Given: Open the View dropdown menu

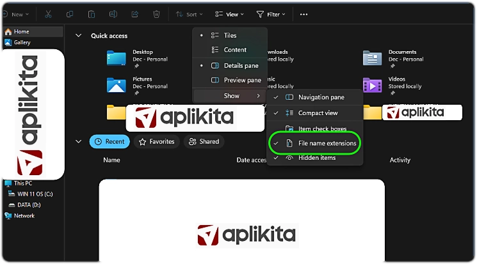Looking at the screenshot, I should coord(229,14).
